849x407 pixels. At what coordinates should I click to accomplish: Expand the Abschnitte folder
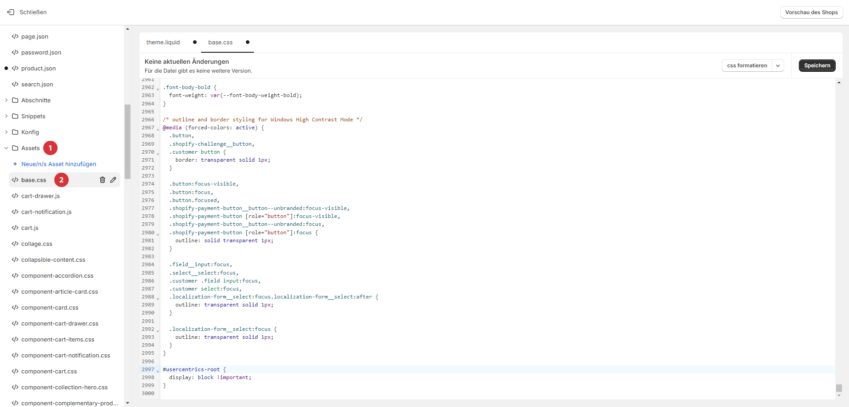[x=6, y=100]
